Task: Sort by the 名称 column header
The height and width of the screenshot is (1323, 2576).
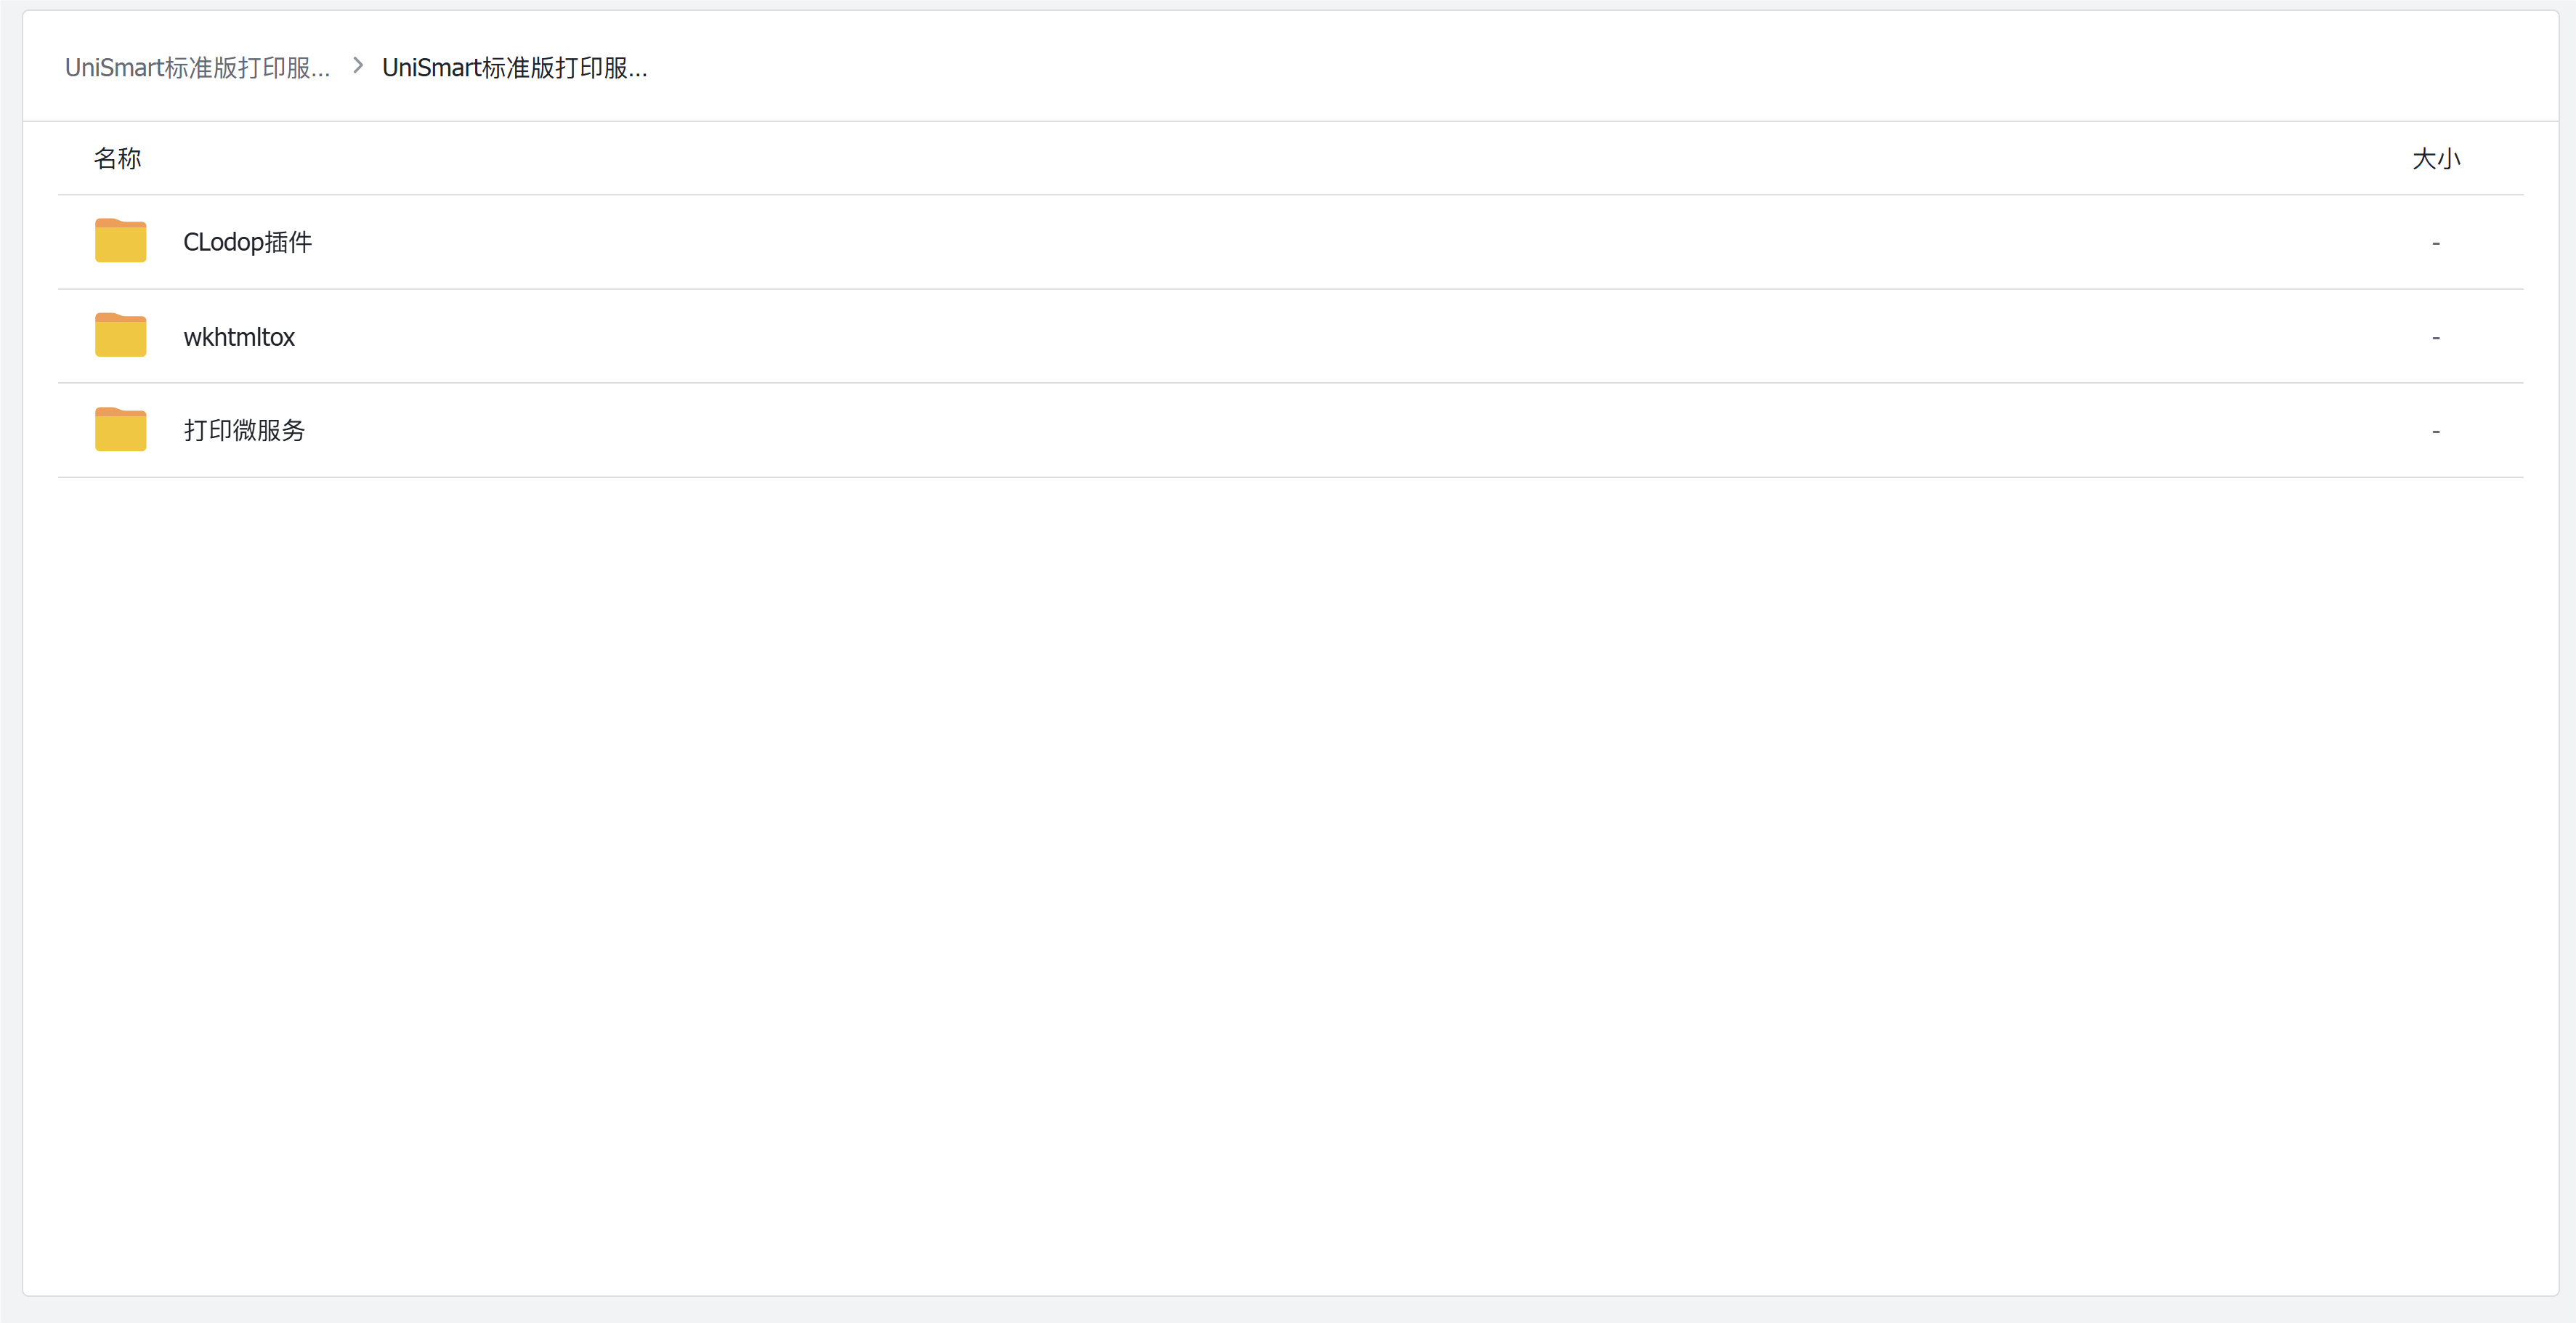Action: [x=117, y=159]
